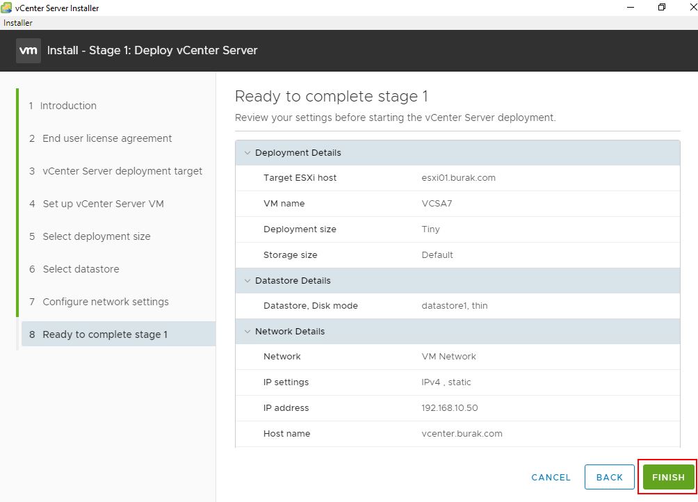Click the datastore1, thin value
This screenshot has height=502, width=698.
[x=455, y=306]
